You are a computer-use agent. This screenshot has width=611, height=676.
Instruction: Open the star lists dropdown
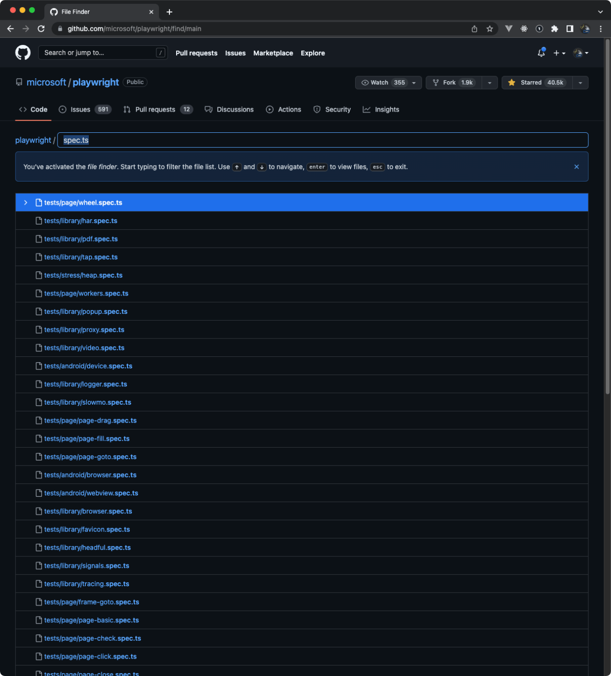pos(581,83)
